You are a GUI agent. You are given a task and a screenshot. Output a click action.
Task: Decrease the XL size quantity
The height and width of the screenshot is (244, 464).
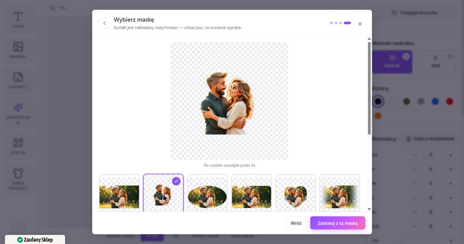tap(416, 212)
